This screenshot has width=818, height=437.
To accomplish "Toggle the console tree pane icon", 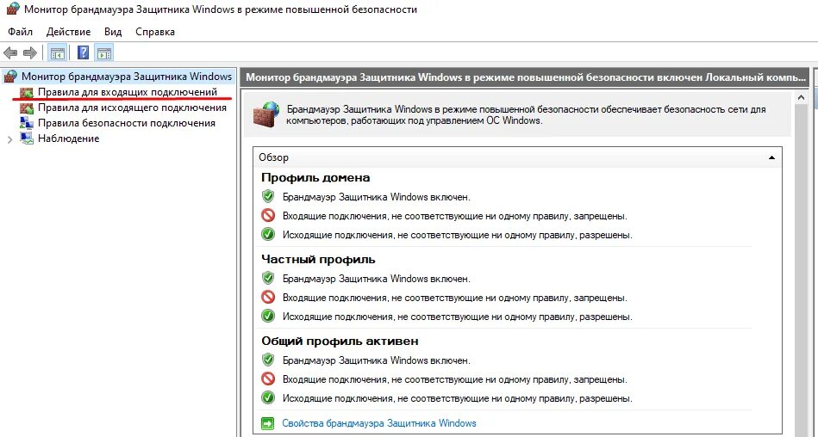I will point(58,52).
